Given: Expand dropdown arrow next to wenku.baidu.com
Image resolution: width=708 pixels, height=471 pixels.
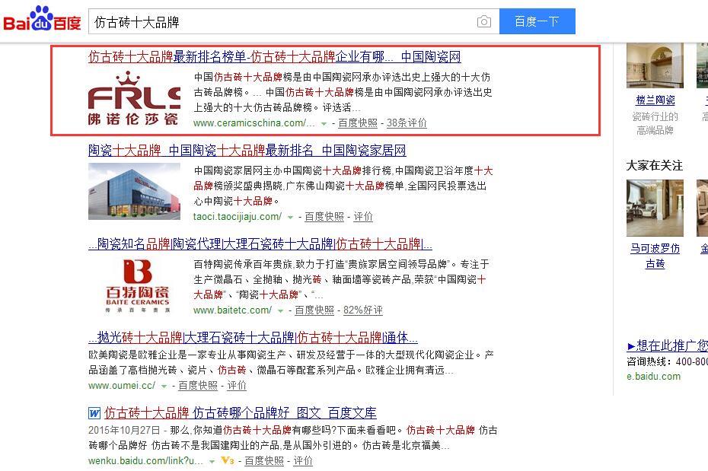Looking at the screenshot, I should (212, 462).
